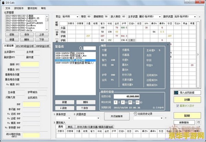Click 护肩 armor cell value 641.3
Image resolution: width=206 pixels, height=142 pixels.
(x=124, y=36)
